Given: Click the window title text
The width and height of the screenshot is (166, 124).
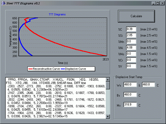Looking at the screenshot, I should coord(23,3).
